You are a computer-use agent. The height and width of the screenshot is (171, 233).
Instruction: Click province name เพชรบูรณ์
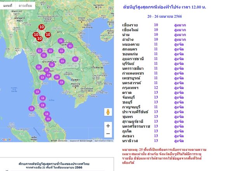131,78
